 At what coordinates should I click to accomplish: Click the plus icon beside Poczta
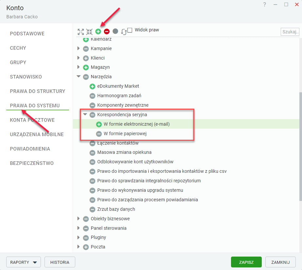click(x=86, y=247)
